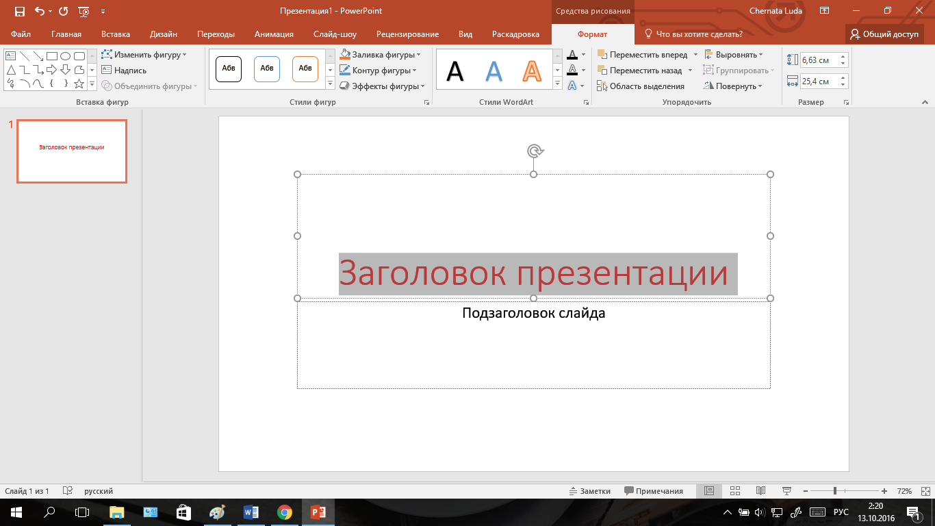Click the text outline color A icon
This screenshot has height=526, width=935.
click(x=572, y=71)
